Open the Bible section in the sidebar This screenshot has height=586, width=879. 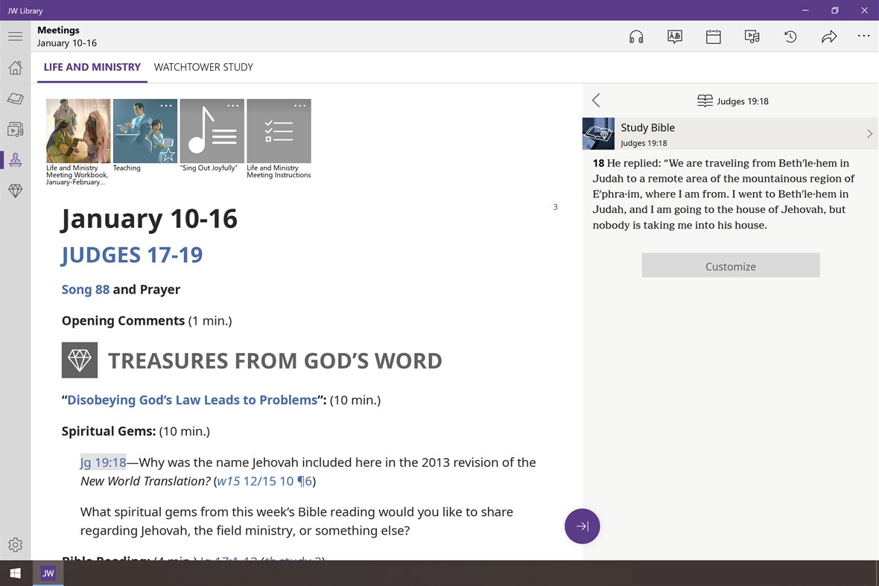(x=15, y=98)
